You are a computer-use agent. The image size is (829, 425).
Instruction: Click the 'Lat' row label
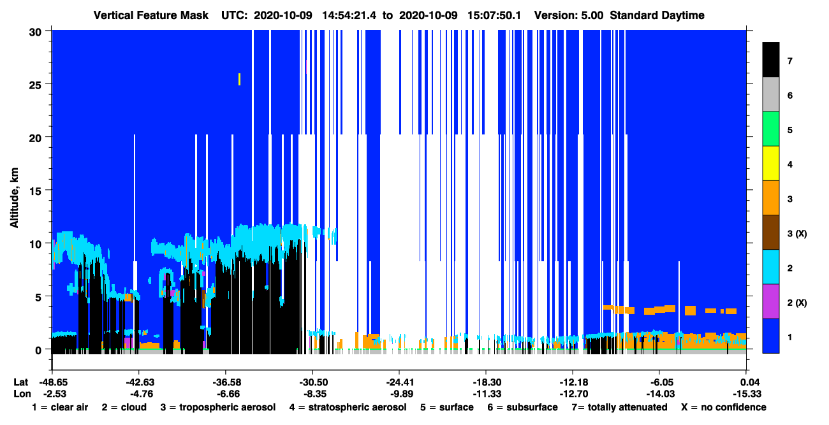[x=21, y=382]
